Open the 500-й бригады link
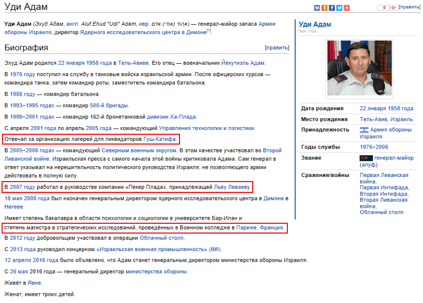The height and width of the screenshot is (303, 423). (x=109, y=105)
